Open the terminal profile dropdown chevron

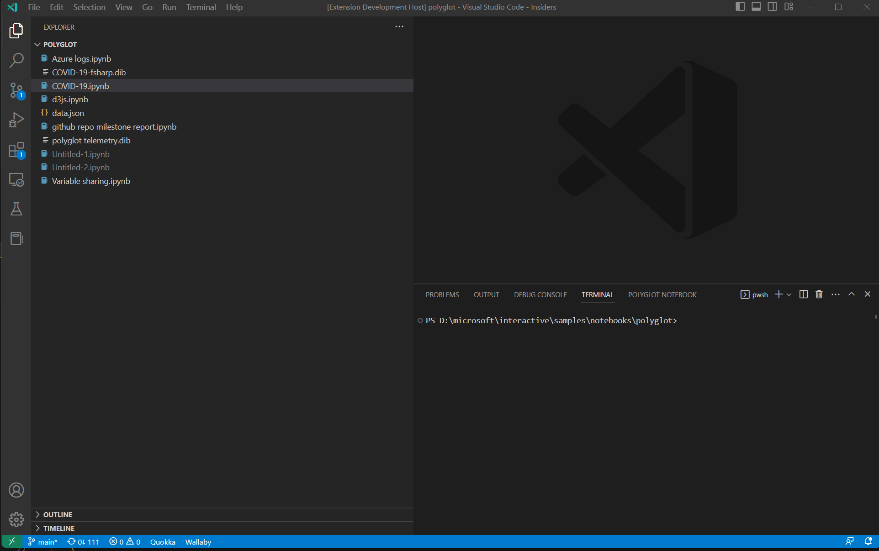point(789,294)
